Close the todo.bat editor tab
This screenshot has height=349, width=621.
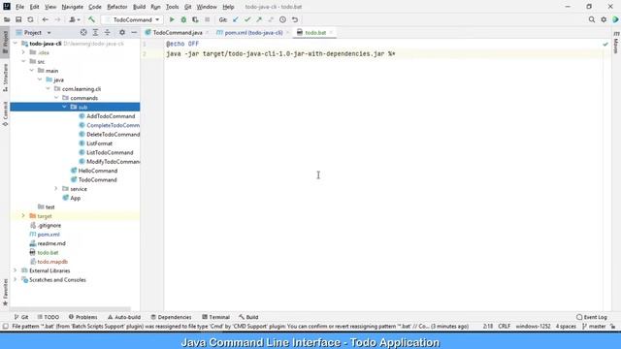click(331, 32)
